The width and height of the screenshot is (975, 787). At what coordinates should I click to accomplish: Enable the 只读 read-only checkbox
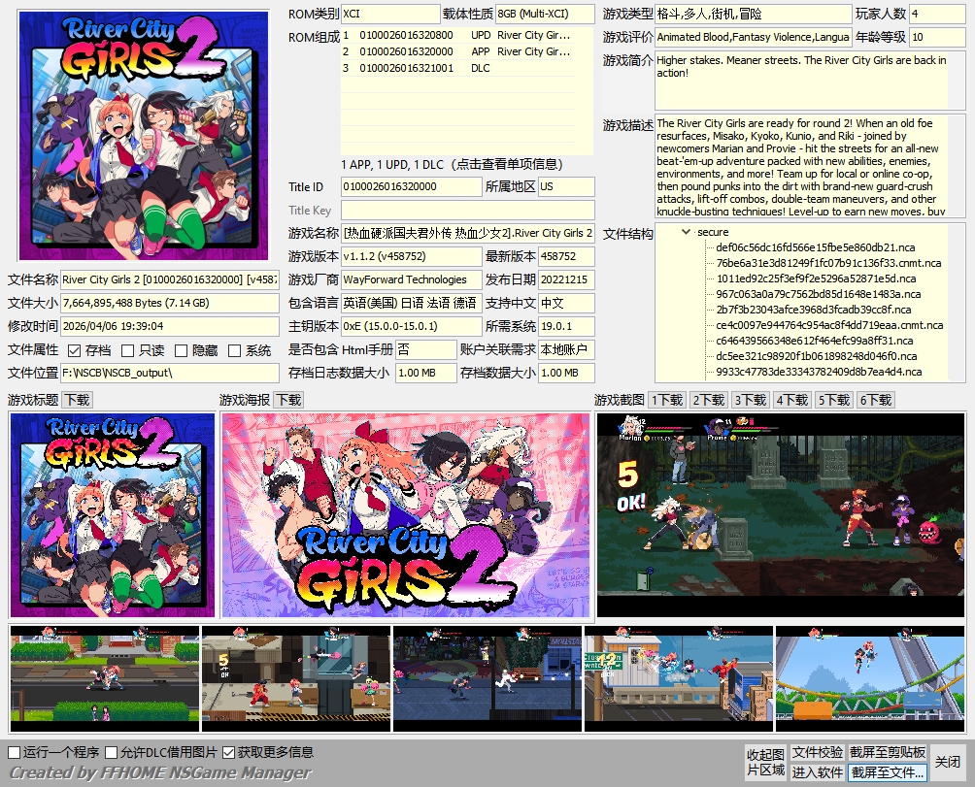[x=128, y=350]
